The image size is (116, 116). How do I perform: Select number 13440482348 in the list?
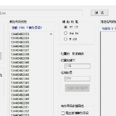point(20,95)
